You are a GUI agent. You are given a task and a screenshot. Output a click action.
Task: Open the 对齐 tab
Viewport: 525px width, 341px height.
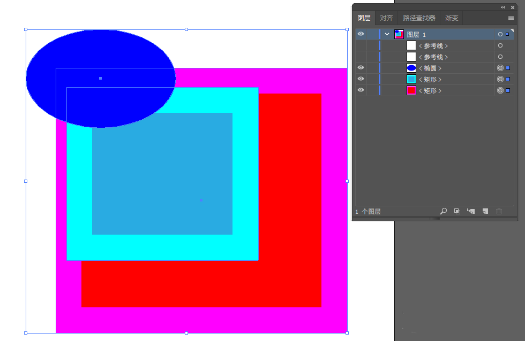pyautogui.click(x=386, y=18)
